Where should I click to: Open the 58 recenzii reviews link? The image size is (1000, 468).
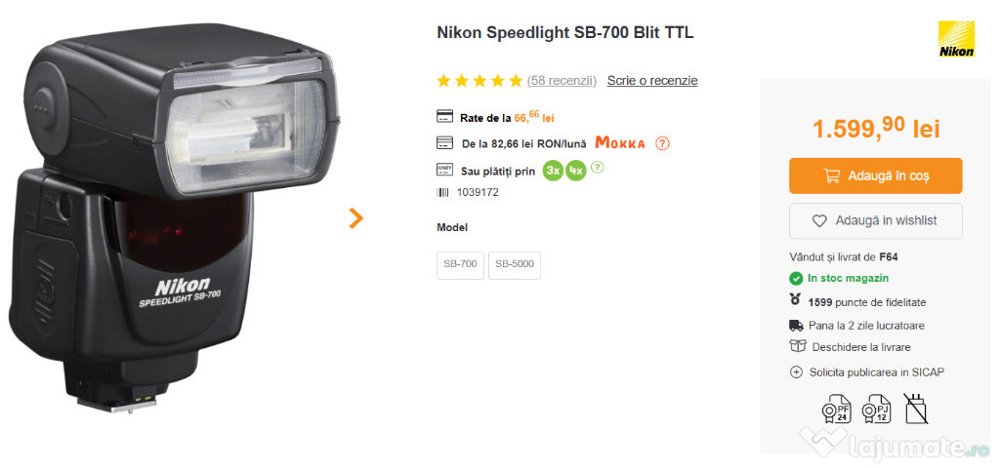click(562, 81)
